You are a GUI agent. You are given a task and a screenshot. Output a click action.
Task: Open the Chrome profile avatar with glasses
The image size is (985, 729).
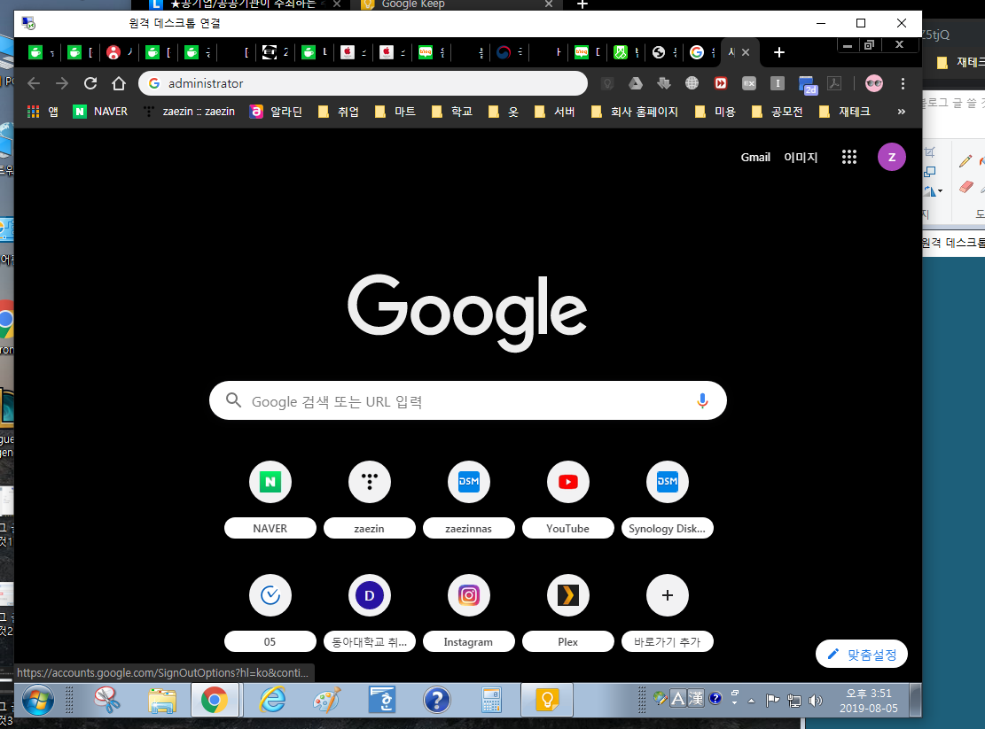tap(874, 83)
